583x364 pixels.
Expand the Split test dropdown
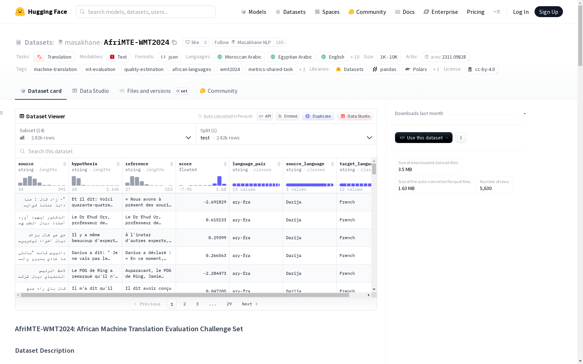click(x=286, y=134)
